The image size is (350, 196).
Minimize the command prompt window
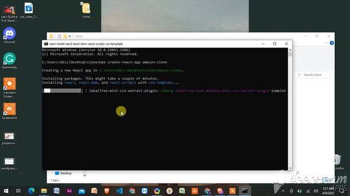263,44
